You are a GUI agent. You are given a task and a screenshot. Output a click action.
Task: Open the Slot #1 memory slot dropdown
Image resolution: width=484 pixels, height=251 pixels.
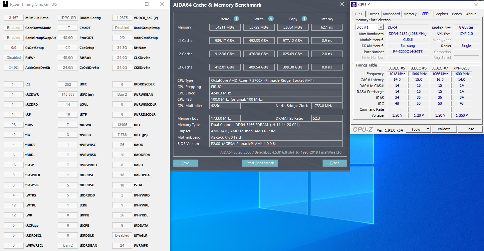click(381, 27)
